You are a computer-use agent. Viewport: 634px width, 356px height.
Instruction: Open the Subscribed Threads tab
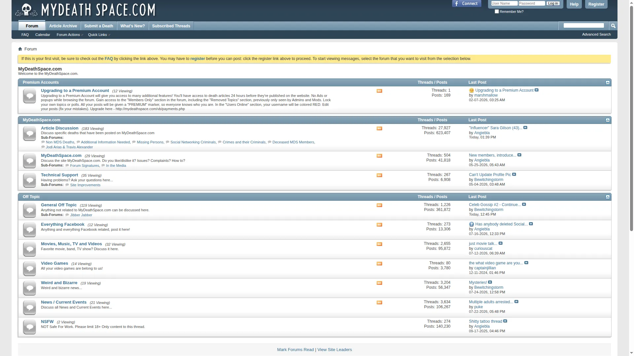[171, 26]
